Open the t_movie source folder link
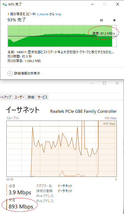 43,14
